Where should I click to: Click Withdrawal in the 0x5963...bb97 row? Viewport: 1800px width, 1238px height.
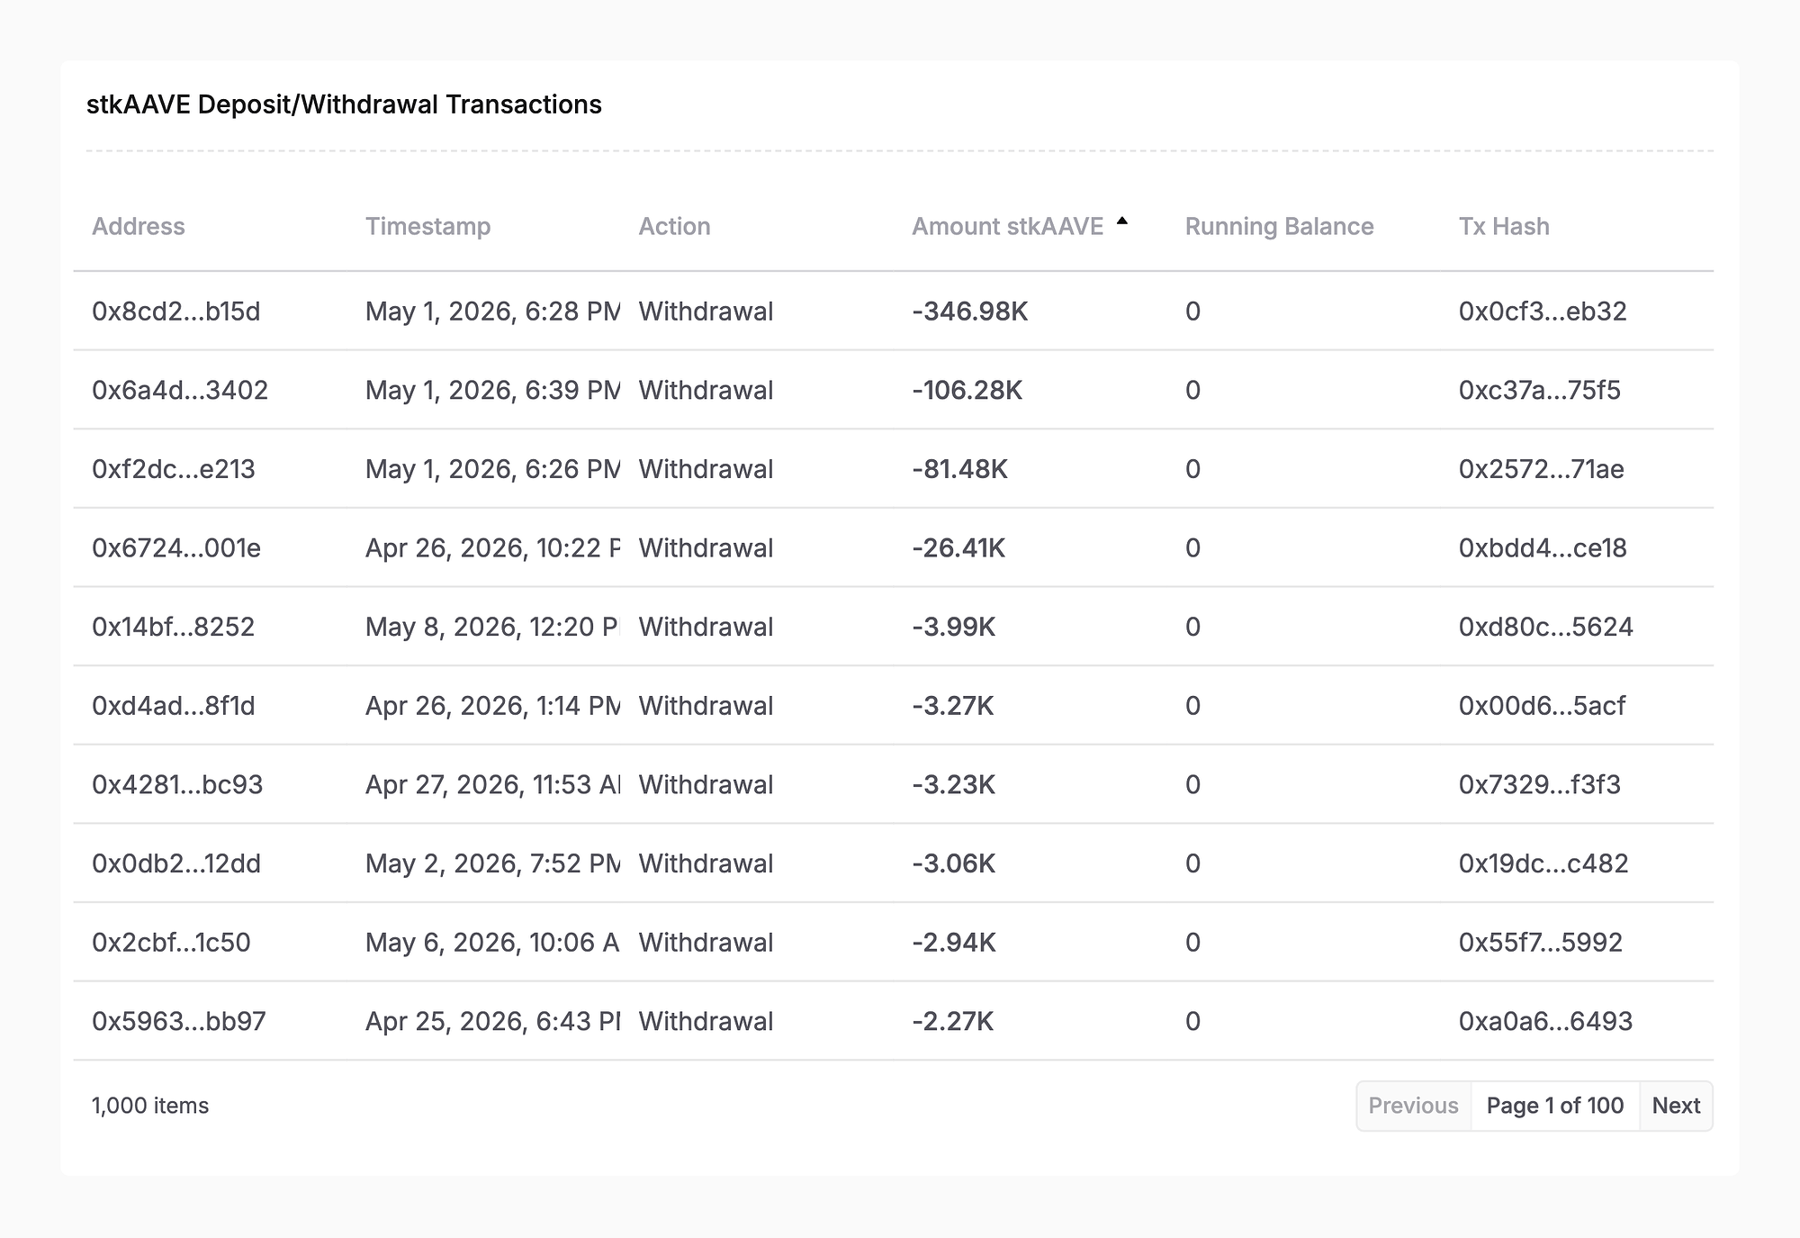706,1022
